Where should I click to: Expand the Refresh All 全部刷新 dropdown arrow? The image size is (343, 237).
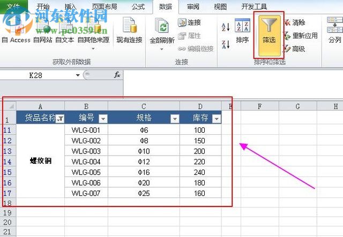click(162, 49)
